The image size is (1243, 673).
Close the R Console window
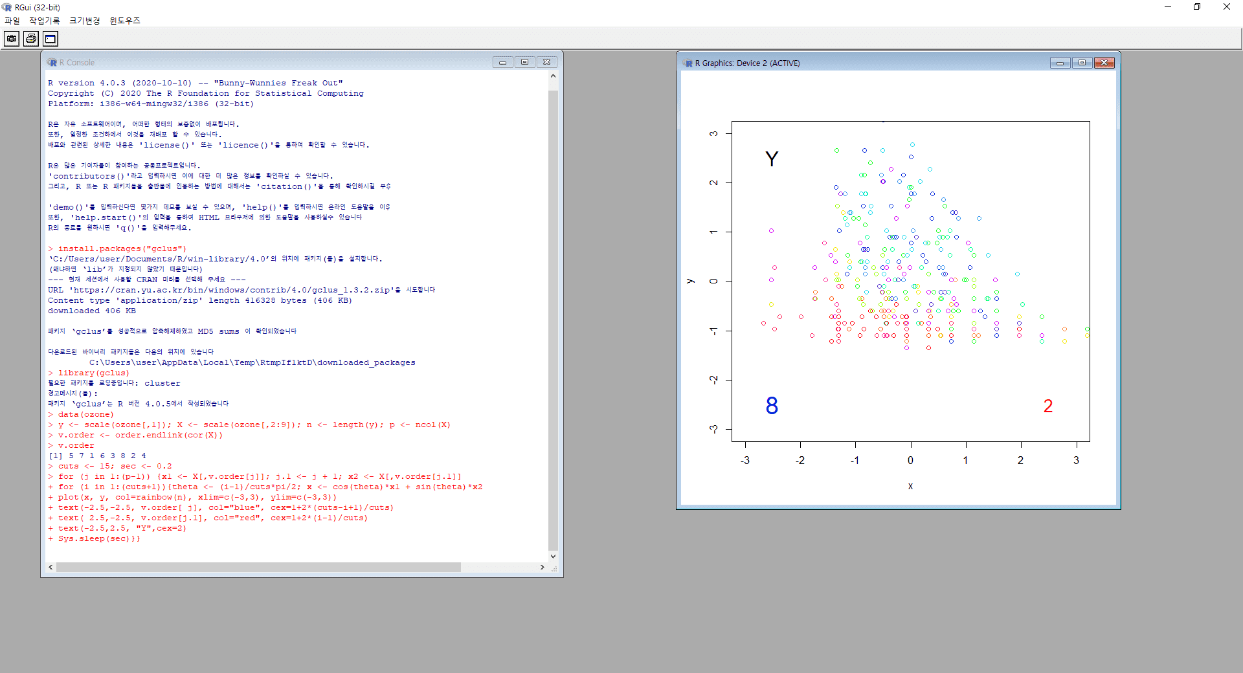[x=546, y=62]
